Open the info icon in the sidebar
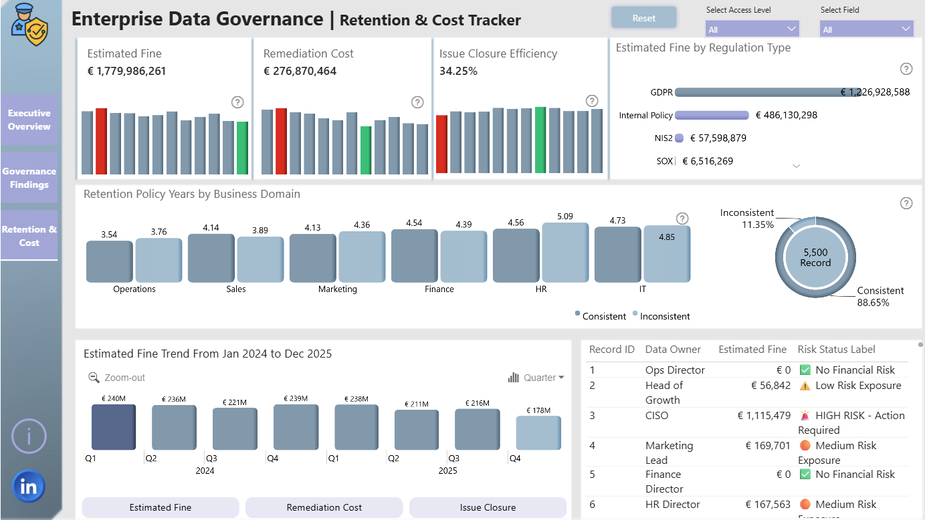 pyautogui.click(x=29, y=437)
